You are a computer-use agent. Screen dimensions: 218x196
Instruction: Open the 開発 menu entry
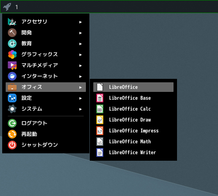(x=46, y=33)
